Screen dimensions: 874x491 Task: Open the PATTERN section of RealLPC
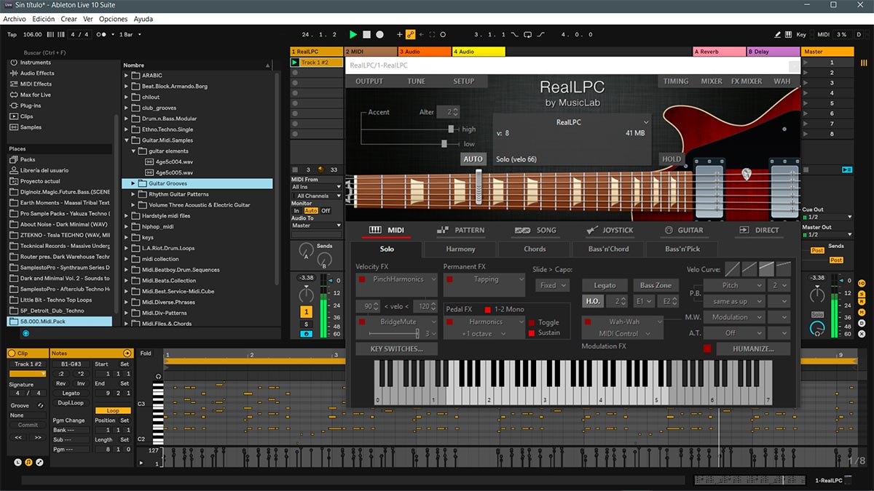tap(460, 231)
